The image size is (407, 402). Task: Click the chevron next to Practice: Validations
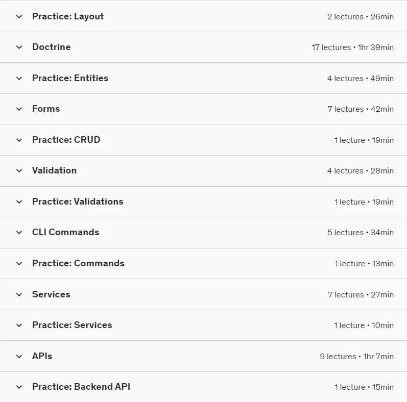pos(19,202)
